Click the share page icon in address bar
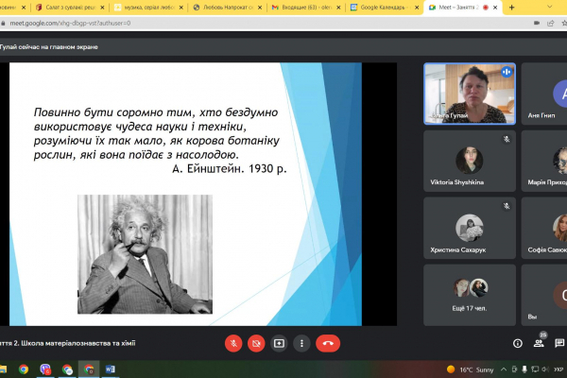 click(551, 23)
